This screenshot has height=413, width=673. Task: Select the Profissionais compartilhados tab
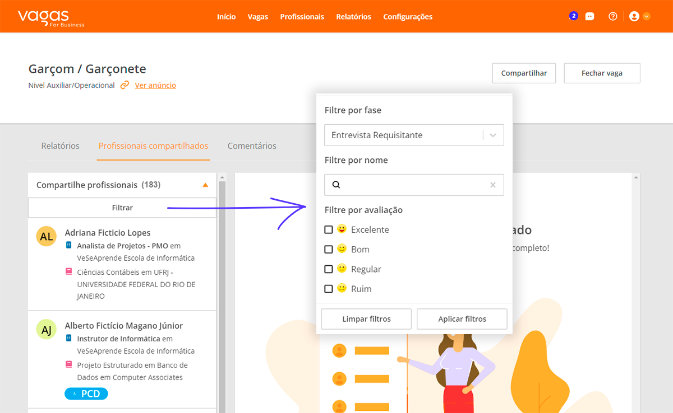point(154,146)
